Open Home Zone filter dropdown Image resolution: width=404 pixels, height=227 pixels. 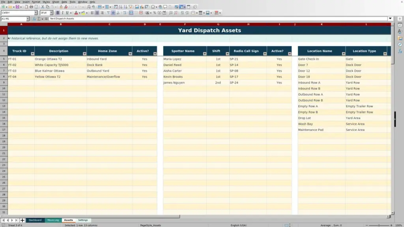coord(130,54)
